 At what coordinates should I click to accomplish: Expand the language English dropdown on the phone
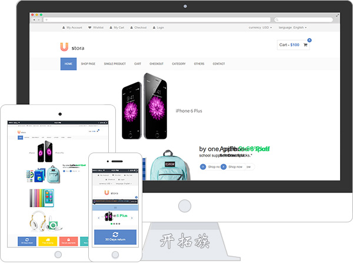pos(124,184)
